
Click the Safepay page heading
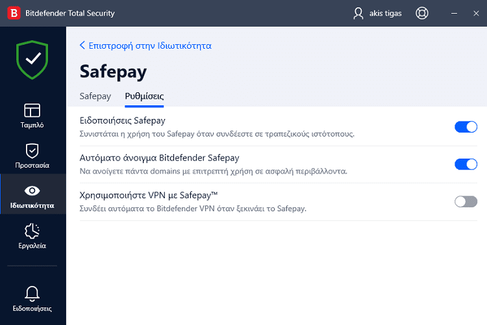click(113, 72)
